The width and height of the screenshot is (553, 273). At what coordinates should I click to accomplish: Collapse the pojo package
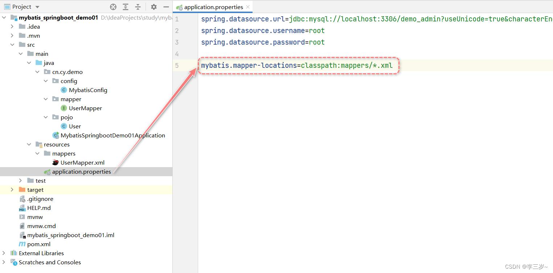click(x=46, y=117)
